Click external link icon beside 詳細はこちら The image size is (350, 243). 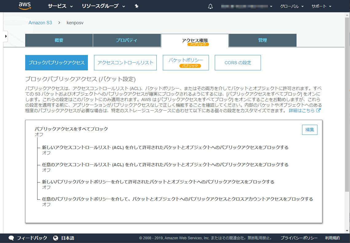[319, 110]
